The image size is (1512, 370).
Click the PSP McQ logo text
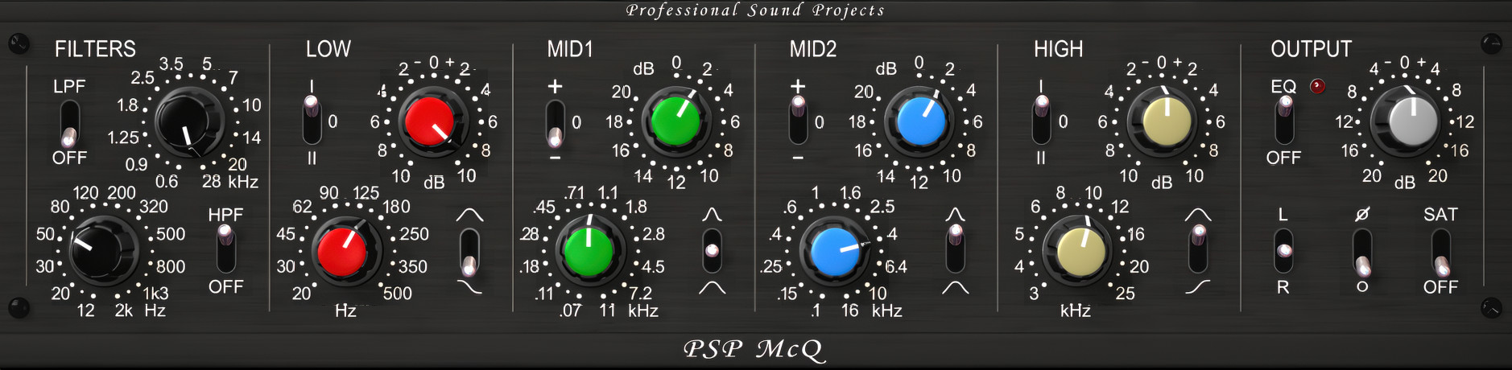(754, 350)
